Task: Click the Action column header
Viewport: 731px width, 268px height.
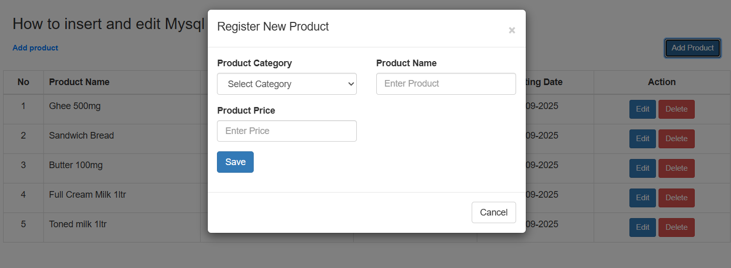Action: tap(662, 82)
